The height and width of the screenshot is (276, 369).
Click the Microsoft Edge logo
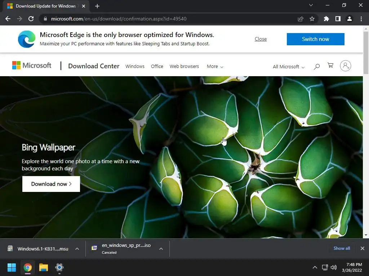(x=27, y=39)
